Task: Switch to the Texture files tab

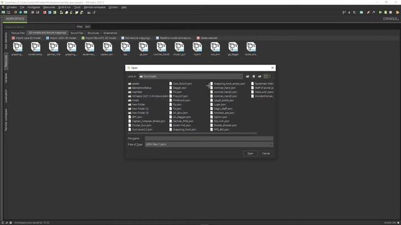Action: 18,33
